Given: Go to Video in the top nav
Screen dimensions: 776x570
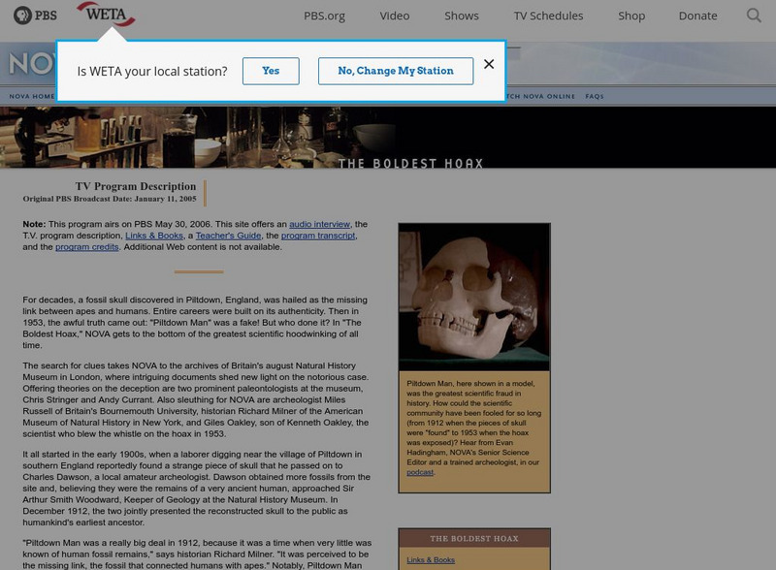Looking at the screenshot, I should pos(395,16).
